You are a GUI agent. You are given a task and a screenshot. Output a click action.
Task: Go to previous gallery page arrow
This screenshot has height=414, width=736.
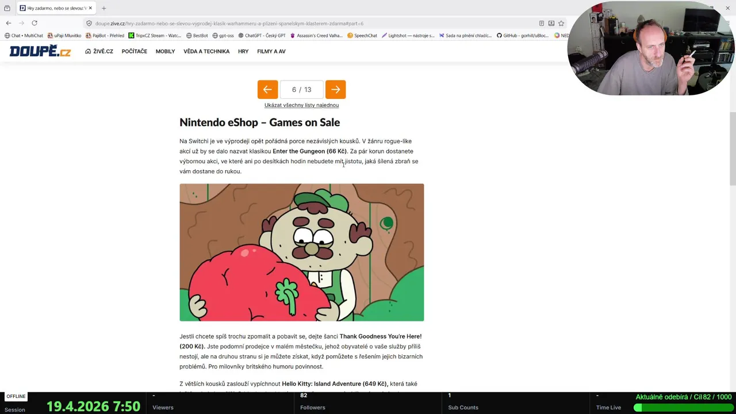tap(267, 90)
